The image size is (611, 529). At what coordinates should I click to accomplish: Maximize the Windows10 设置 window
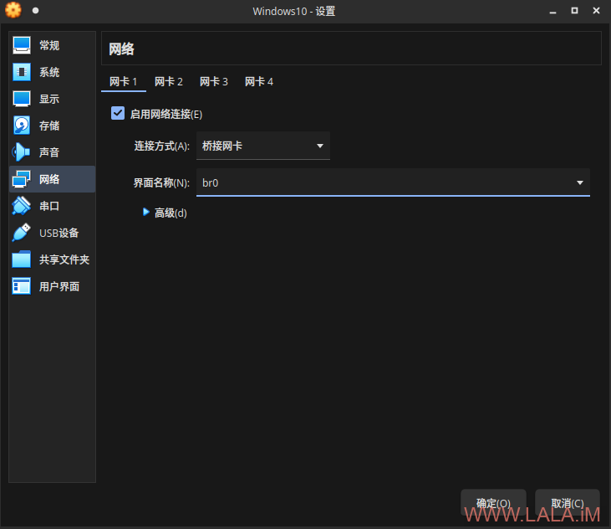coord(574,11)
